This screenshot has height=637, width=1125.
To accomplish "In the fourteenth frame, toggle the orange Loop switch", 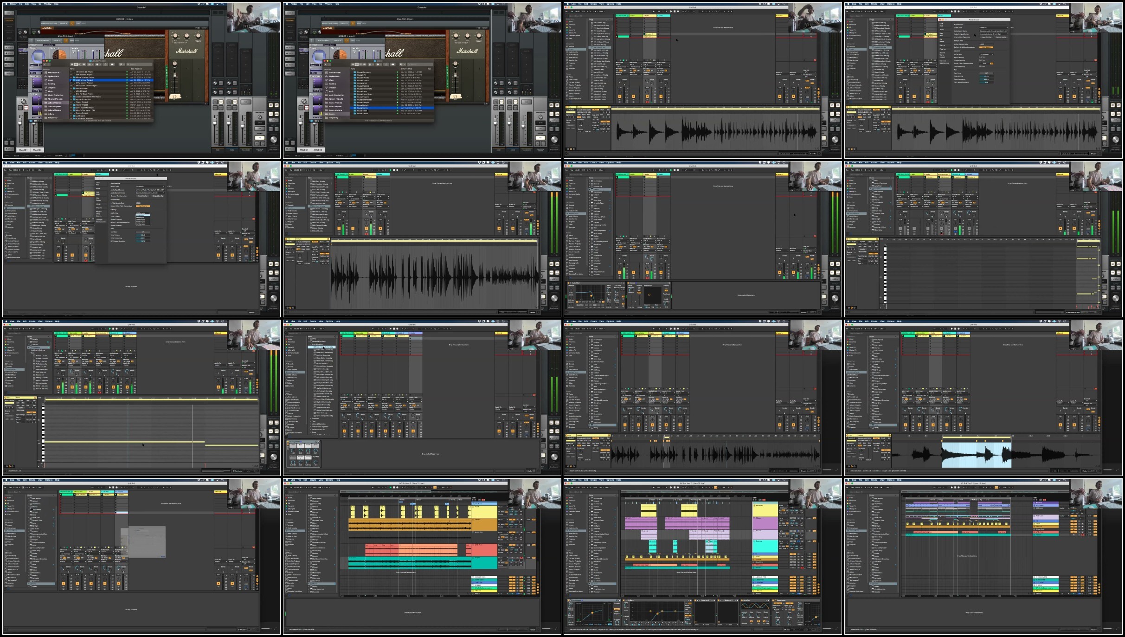I will pyautogui.click(x=435, y=488).
